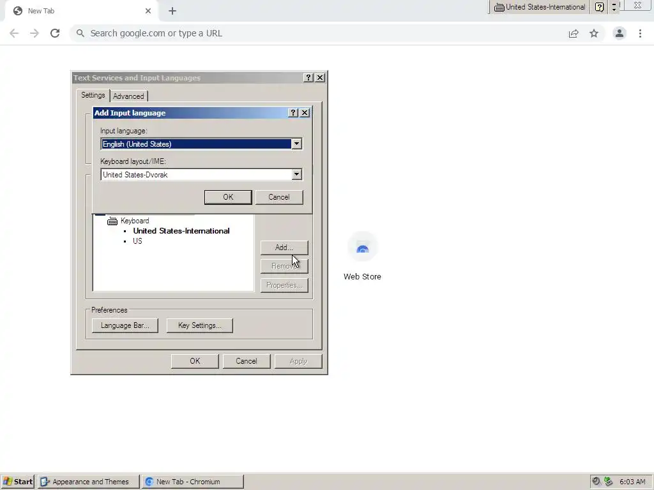This screenshot has width=654, height=490.
Task: Open Language Bar... preferences
Action: coord(125,325)
